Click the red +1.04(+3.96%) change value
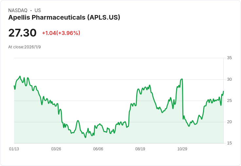241x166 pixels. click(61, 33)
